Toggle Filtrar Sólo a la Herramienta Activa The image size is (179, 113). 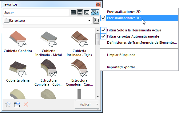pos(139,30)
